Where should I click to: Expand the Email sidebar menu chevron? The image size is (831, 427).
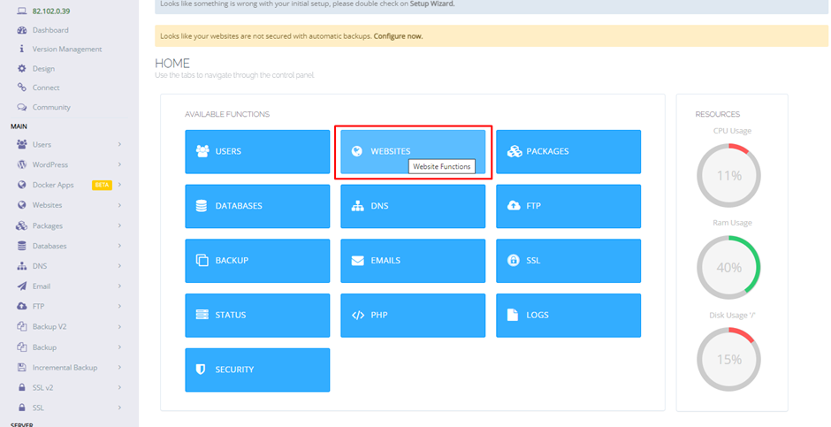(119, 286)
